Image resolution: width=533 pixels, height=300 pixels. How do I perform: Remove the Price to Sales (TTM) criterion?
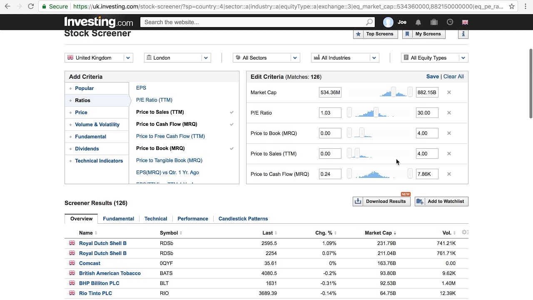pos(449,154)
